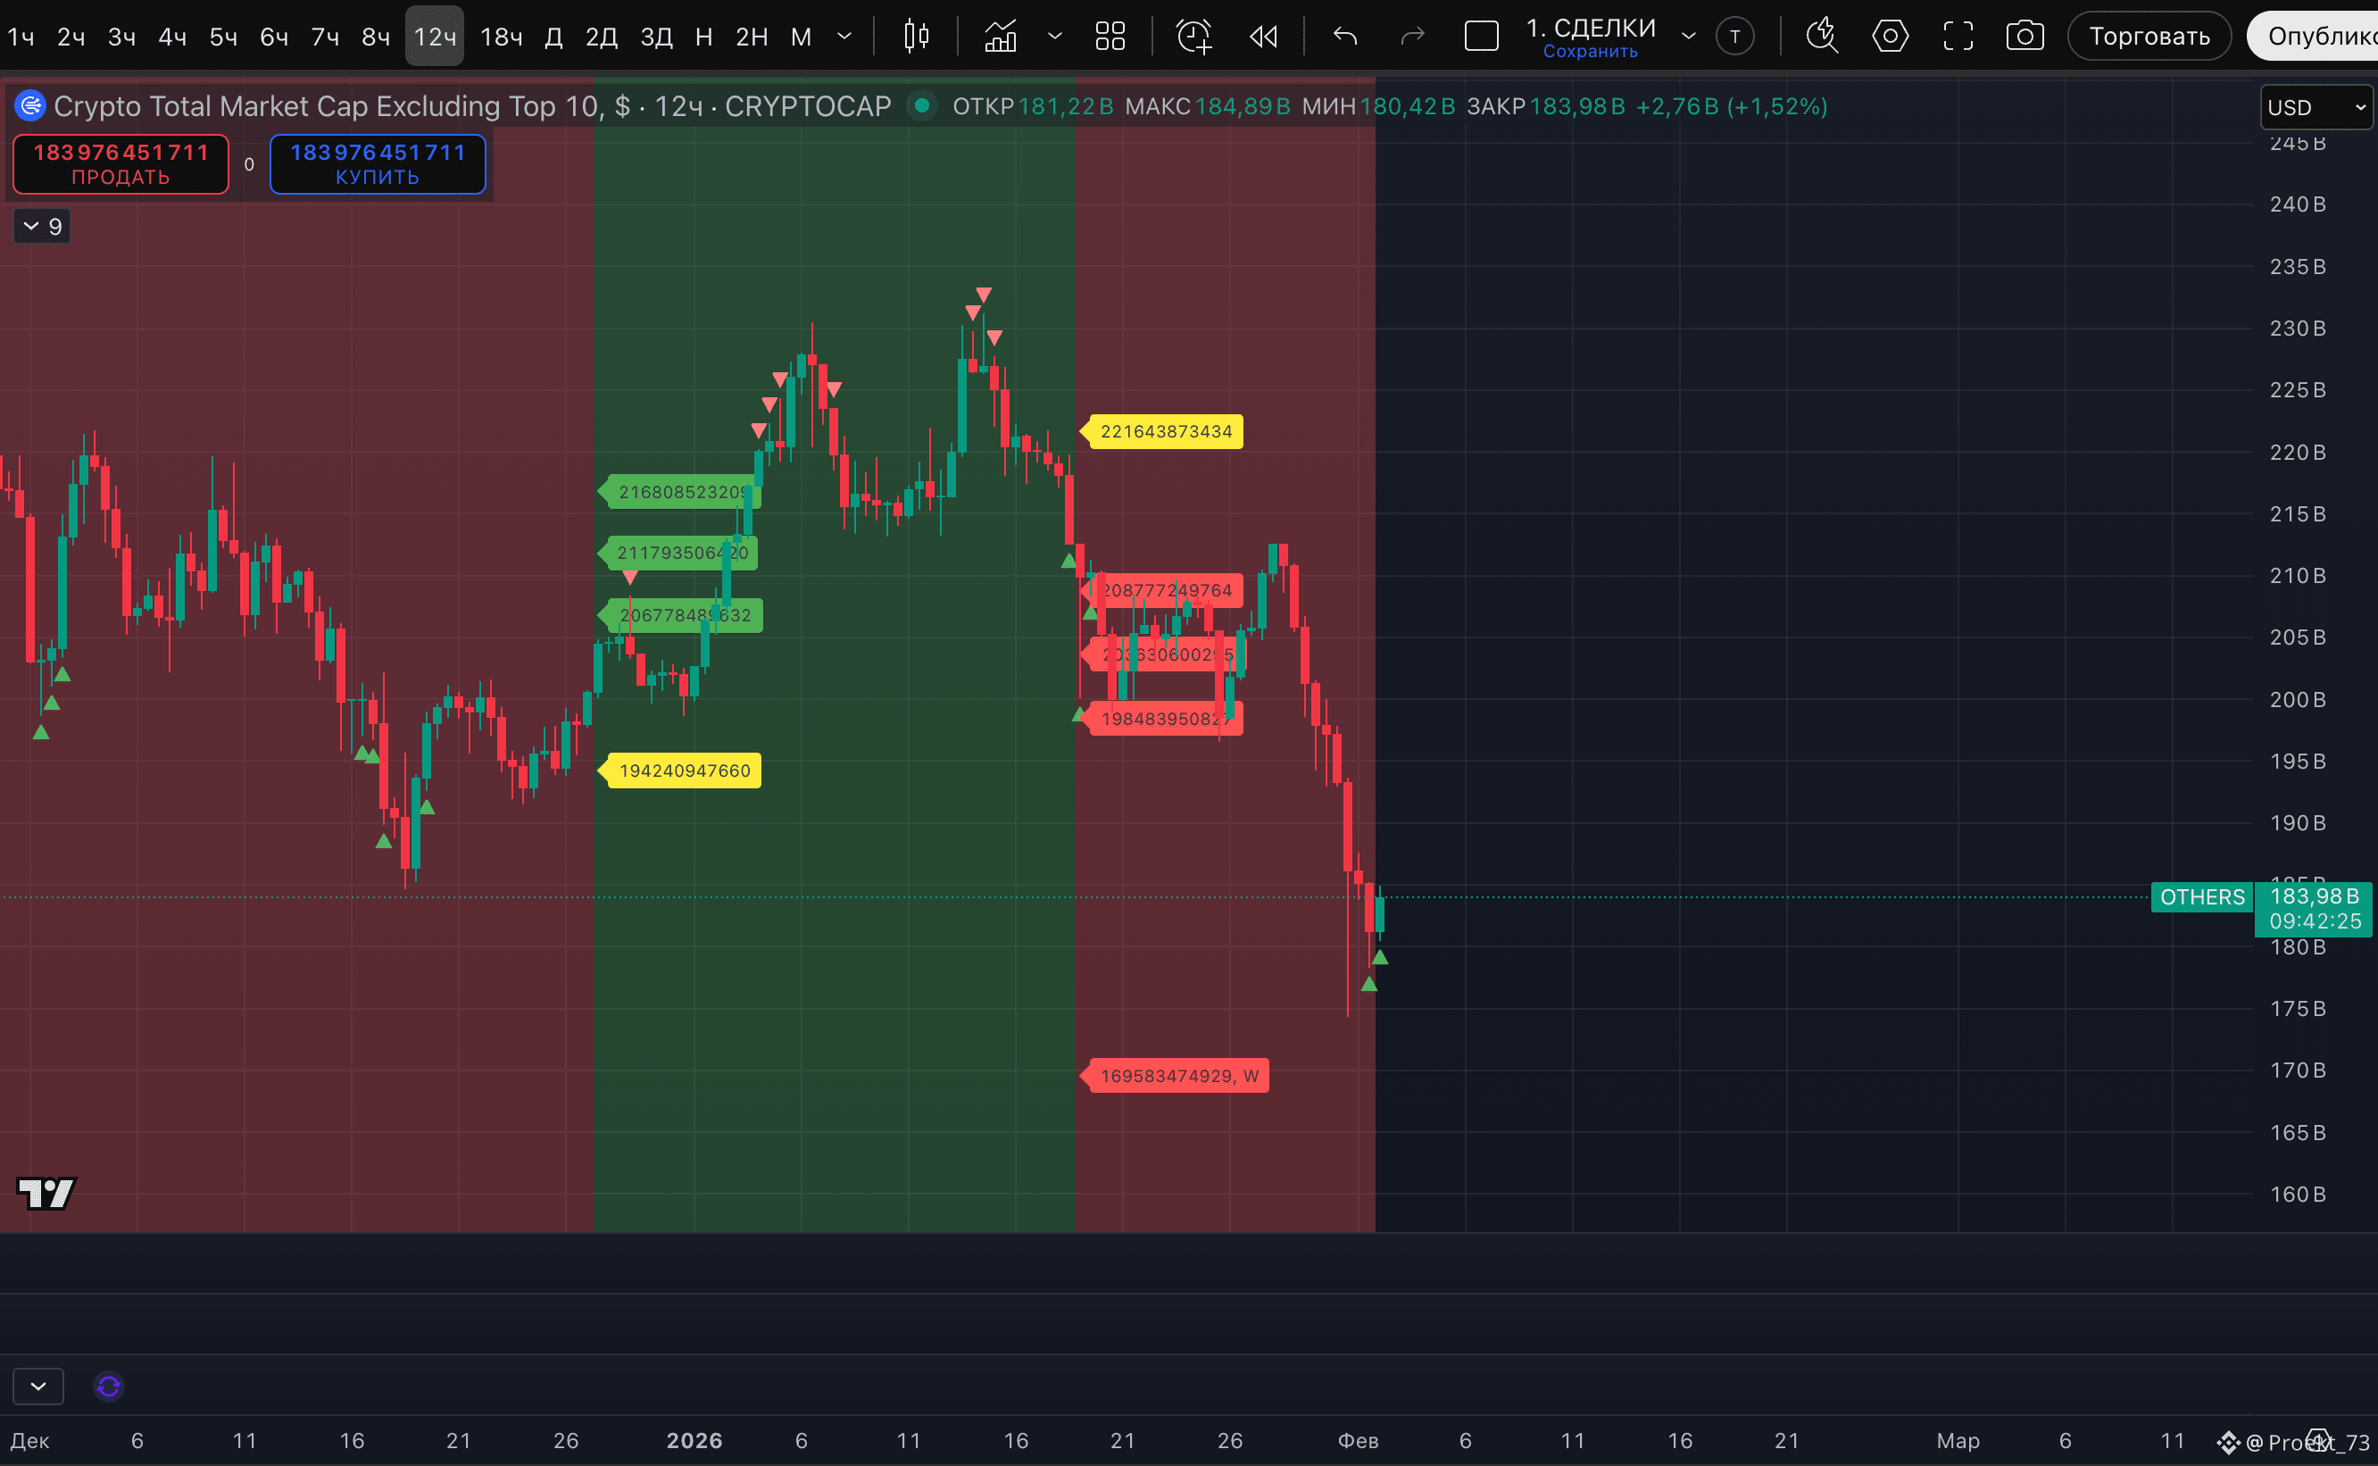The width and height of the screenshot is (2378, 1466).
Task: Open the indicators and strategies panel
Action: (x=1001, y=37)
